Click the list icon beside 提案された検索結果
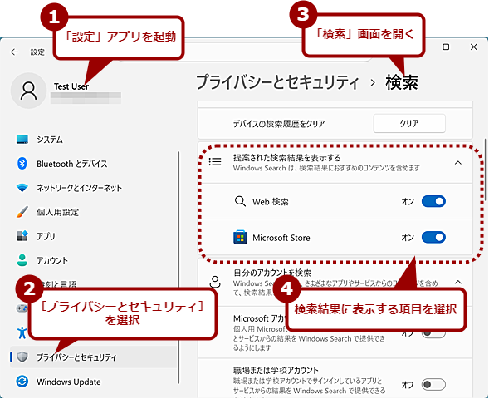 [215, 162]
